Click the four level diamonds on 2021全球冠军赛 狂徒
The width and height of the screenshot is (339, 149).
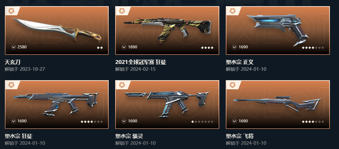click(207, 48)
